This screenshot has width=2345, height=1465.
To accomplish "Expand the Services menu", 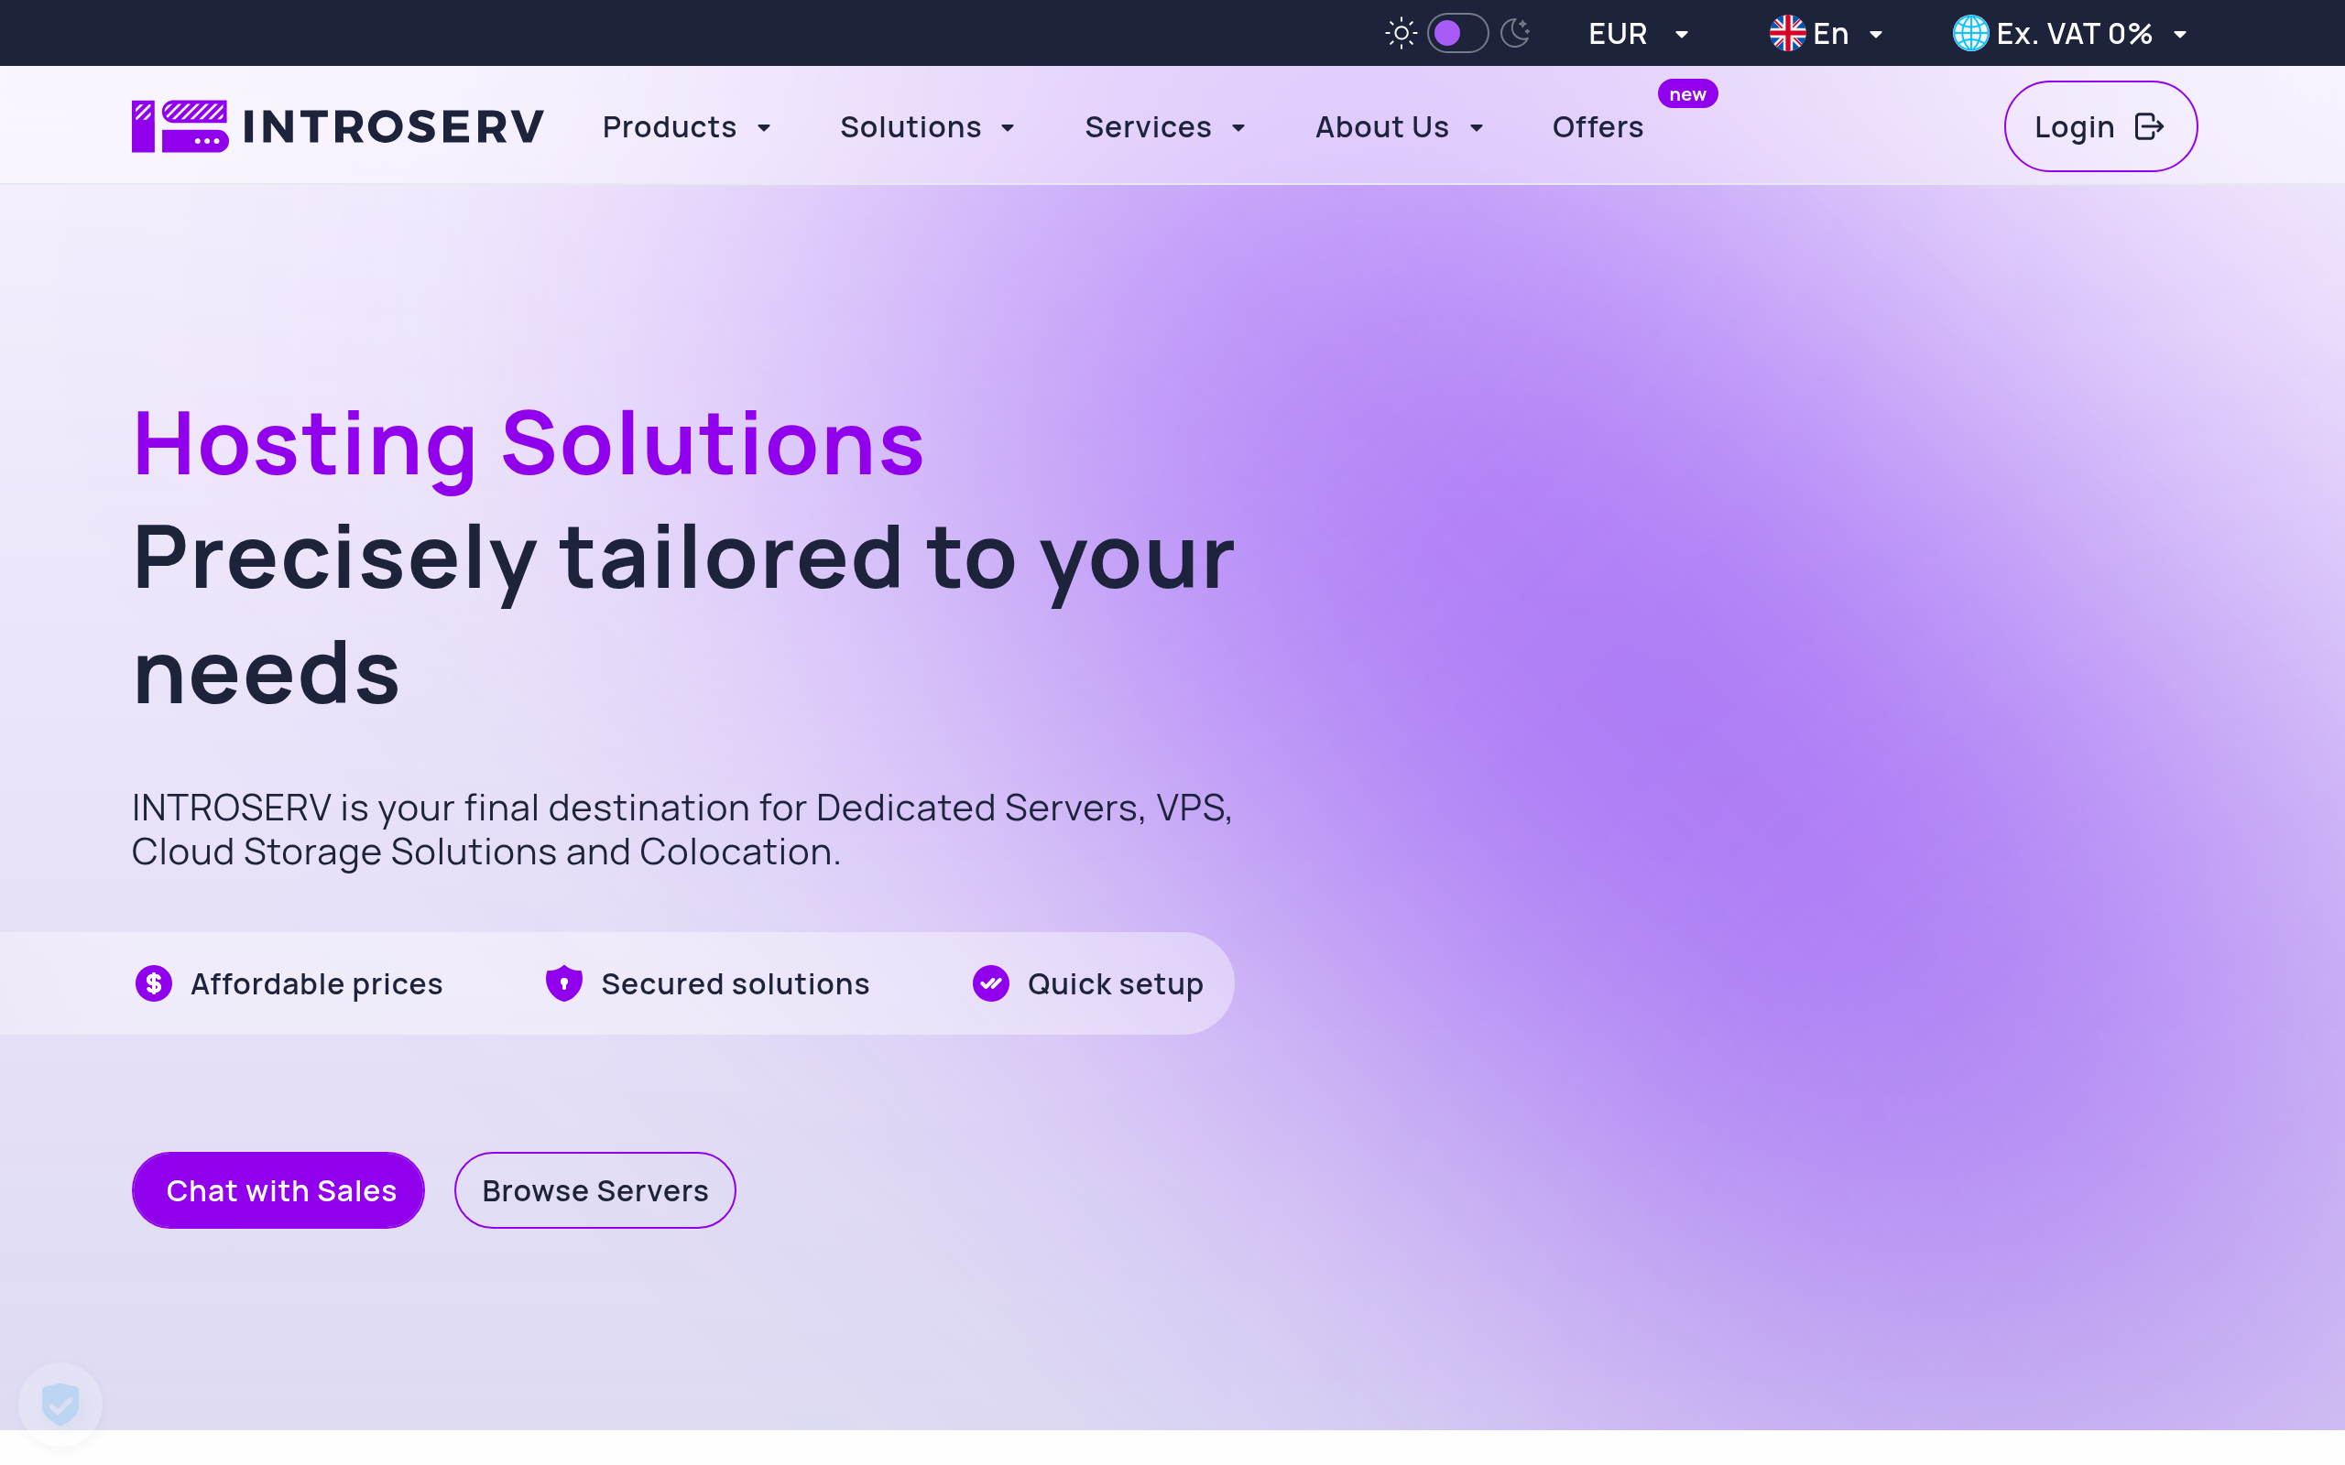I will [1165, 127].
